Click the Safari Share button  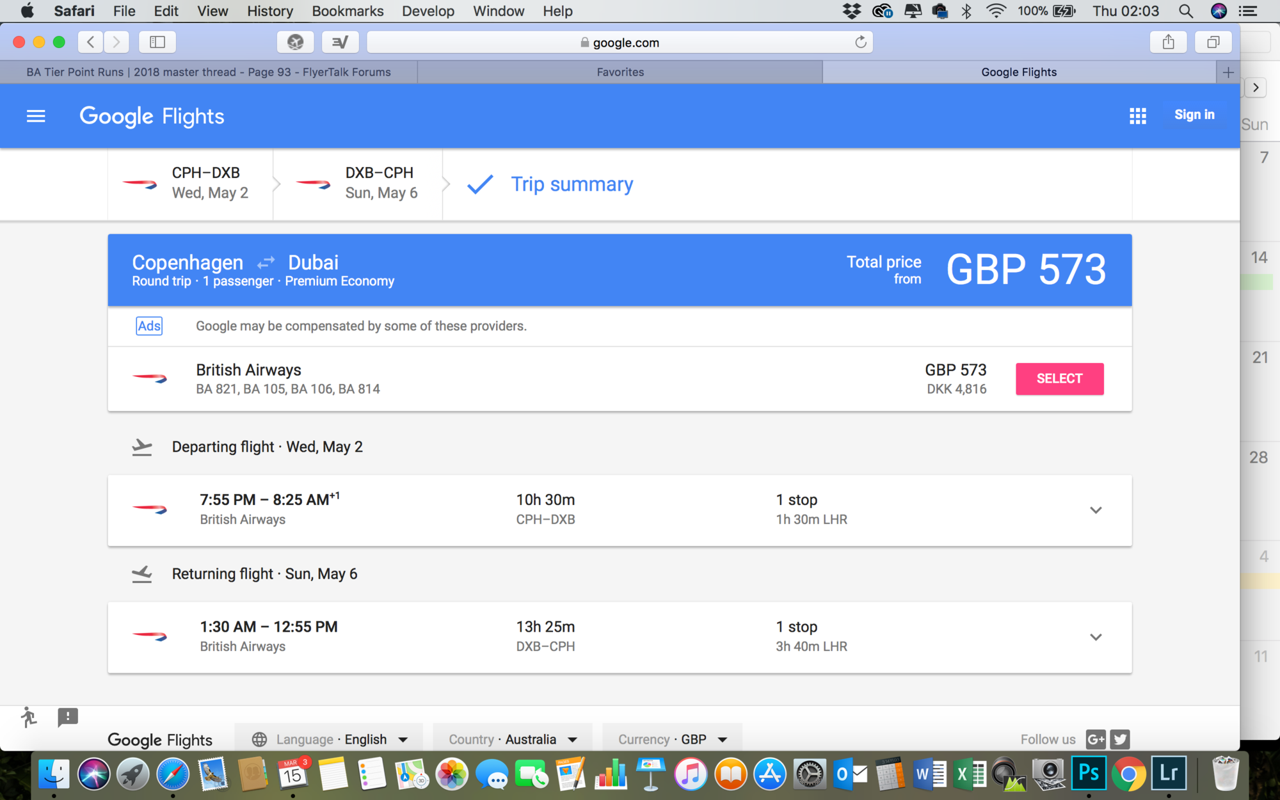[1169, 42]
